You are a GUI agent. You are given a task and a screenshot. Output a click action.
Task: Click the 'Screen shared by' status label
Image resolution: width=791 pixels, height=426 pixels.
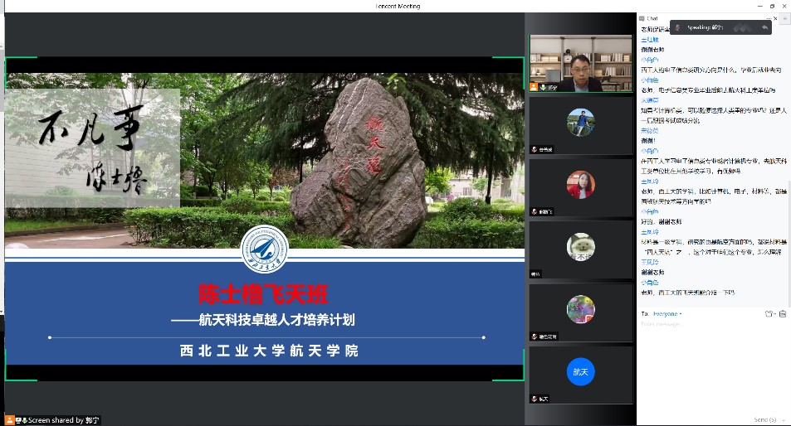pos(54,420)
